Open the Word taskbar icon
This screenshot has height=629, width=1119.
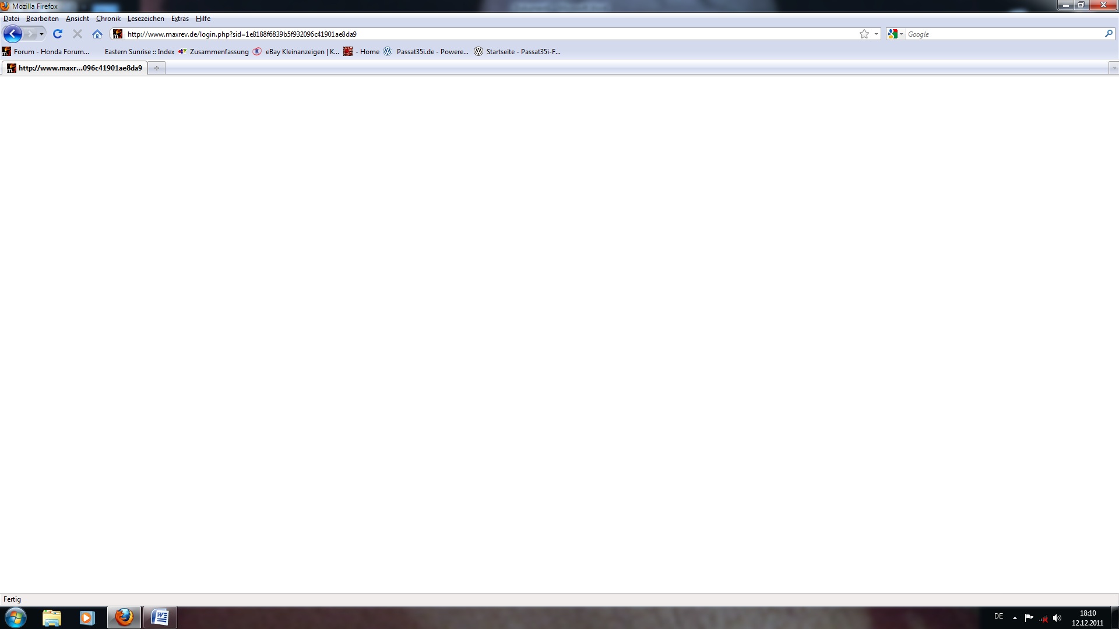pos(160,617)
